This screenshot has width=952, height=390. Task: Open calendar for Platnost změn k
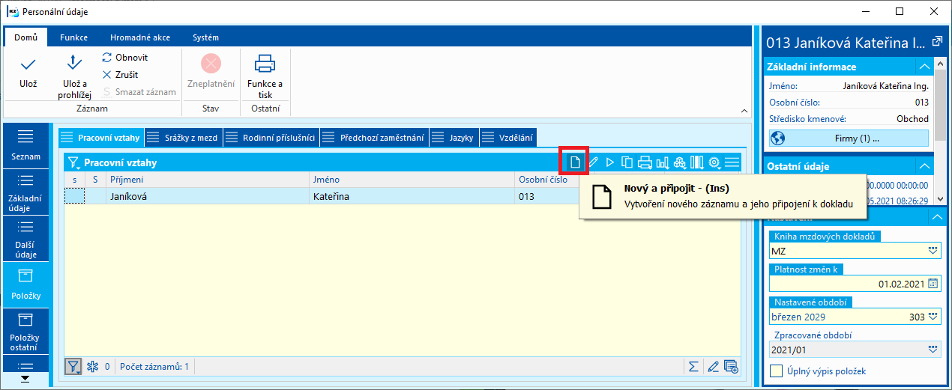pos(933,284)
